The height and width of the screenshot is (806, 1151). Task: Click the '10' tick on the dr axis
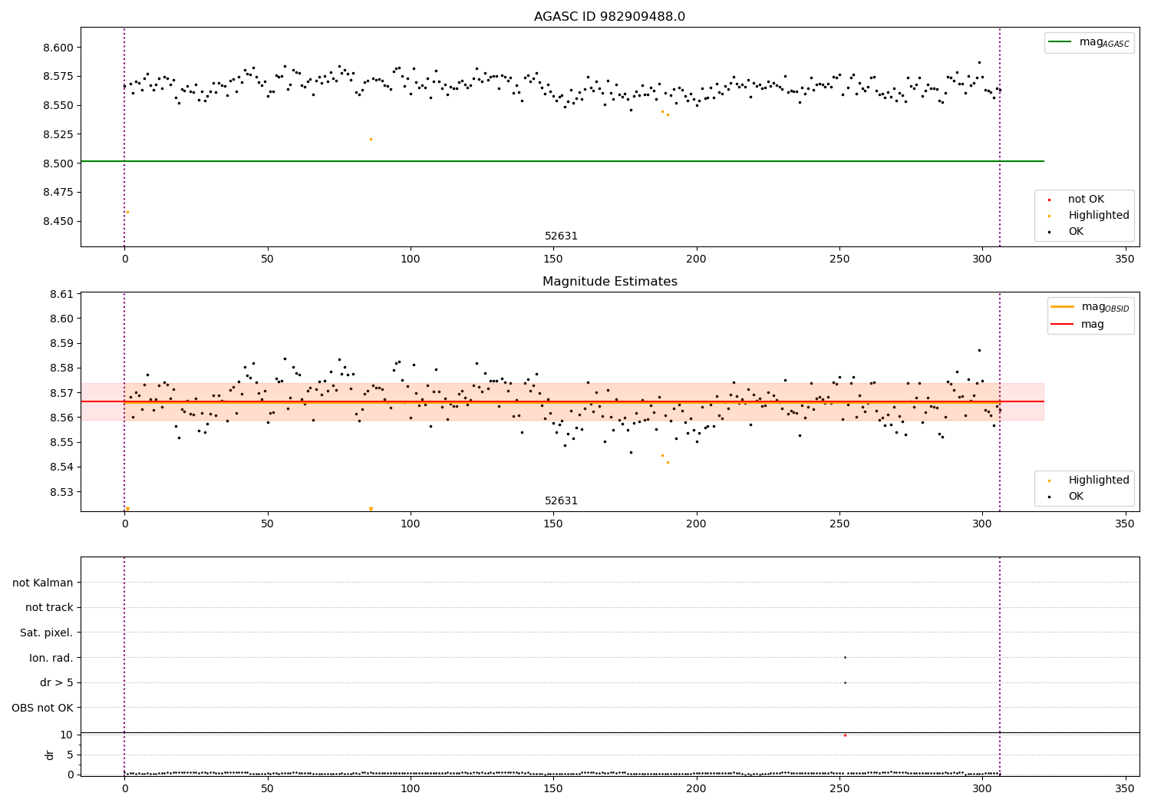[67, 735]
